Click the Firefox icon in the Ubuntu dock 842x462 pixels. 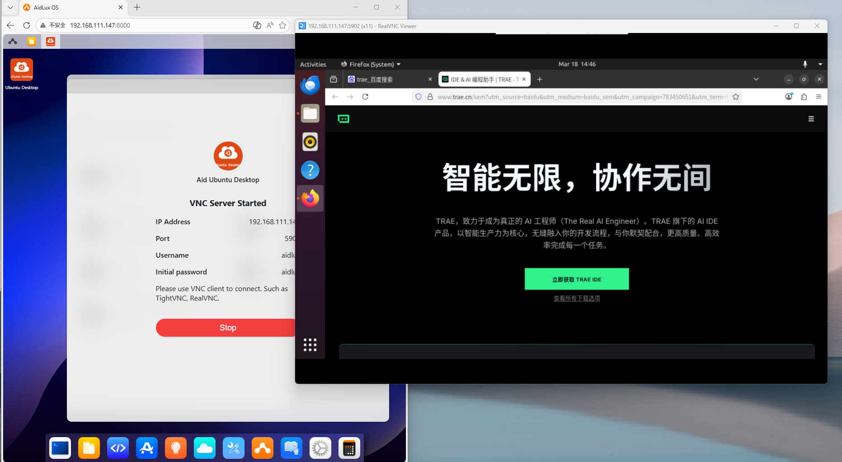point(310,198)
